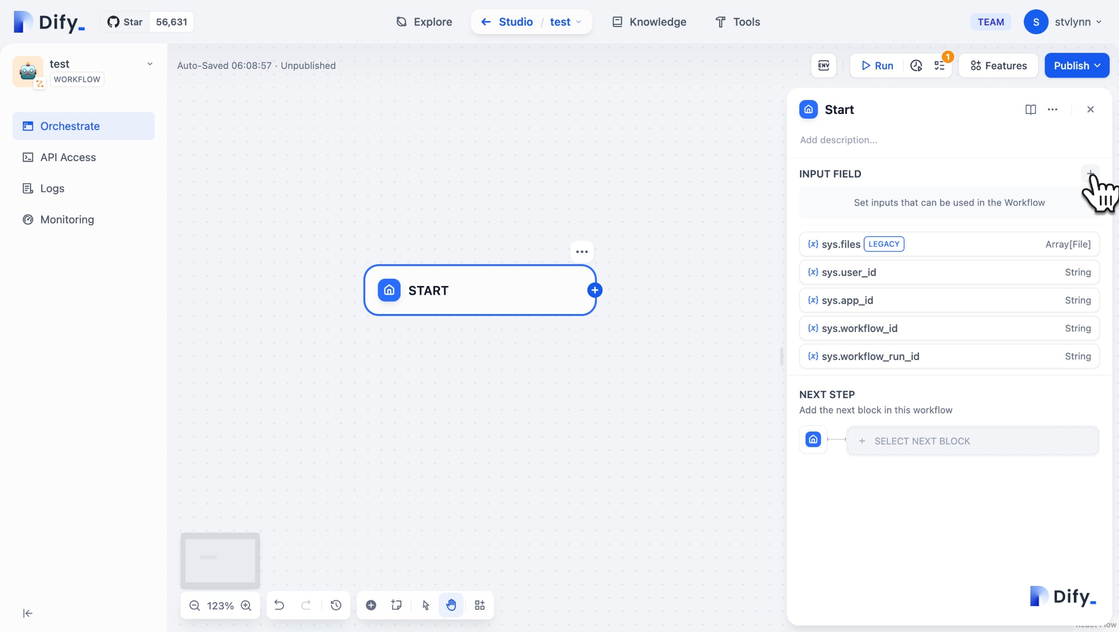Open the API Access sidebar item

68,157
